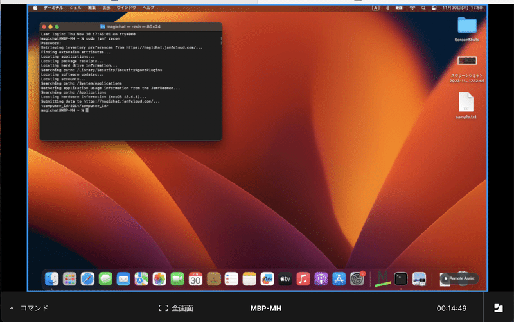Open Photos app in the Dock
The height and width of the screenshot is (322, 514).
tap(159, 279)
